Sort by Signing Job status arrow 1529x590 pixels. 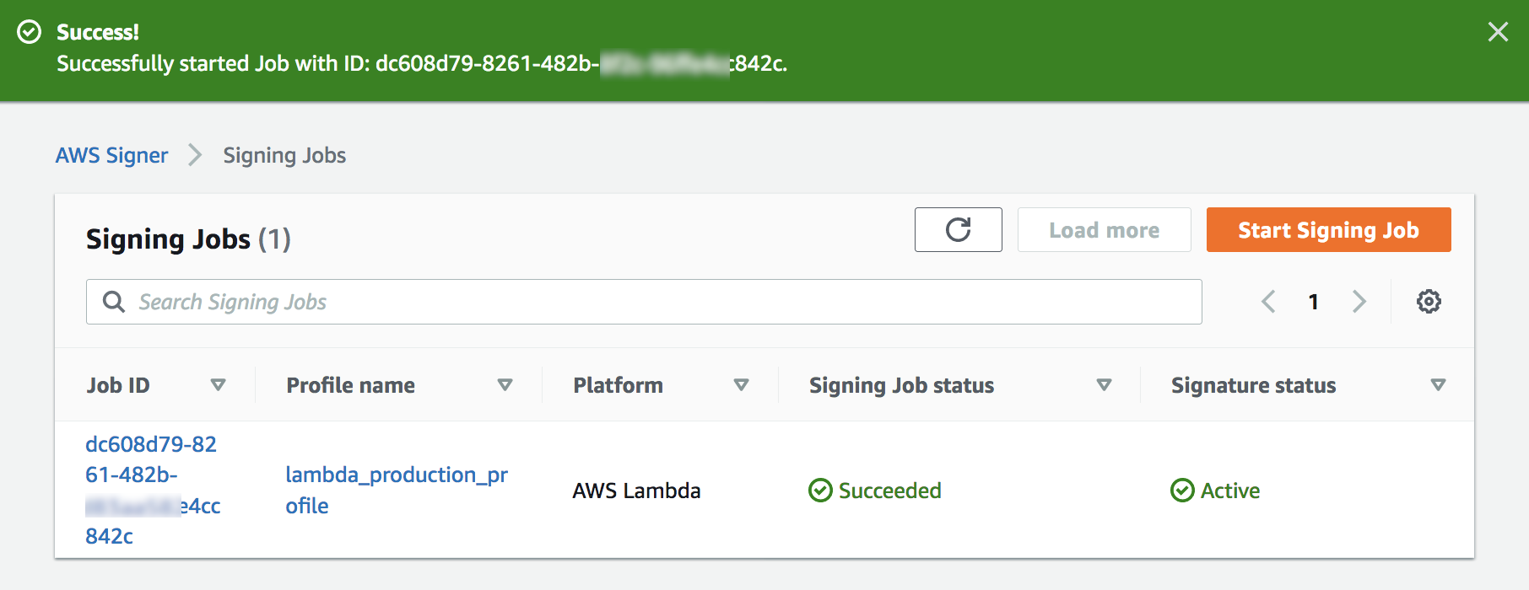1103,385
